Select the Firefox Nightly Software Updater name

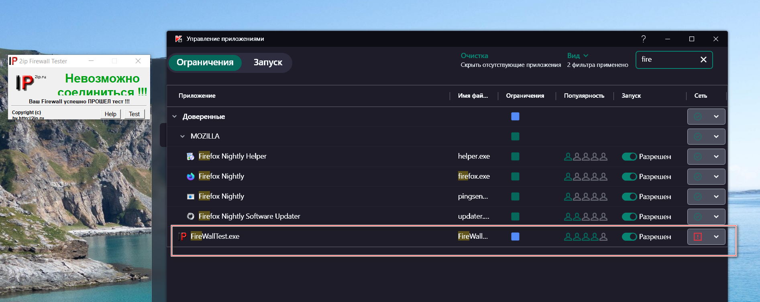pyautogui.click(x=249, y=216)
